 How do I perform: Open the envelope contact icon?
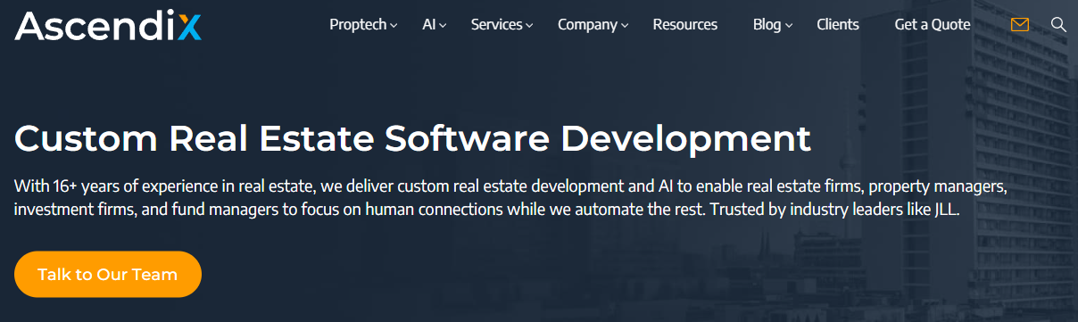click(1020, 25)
